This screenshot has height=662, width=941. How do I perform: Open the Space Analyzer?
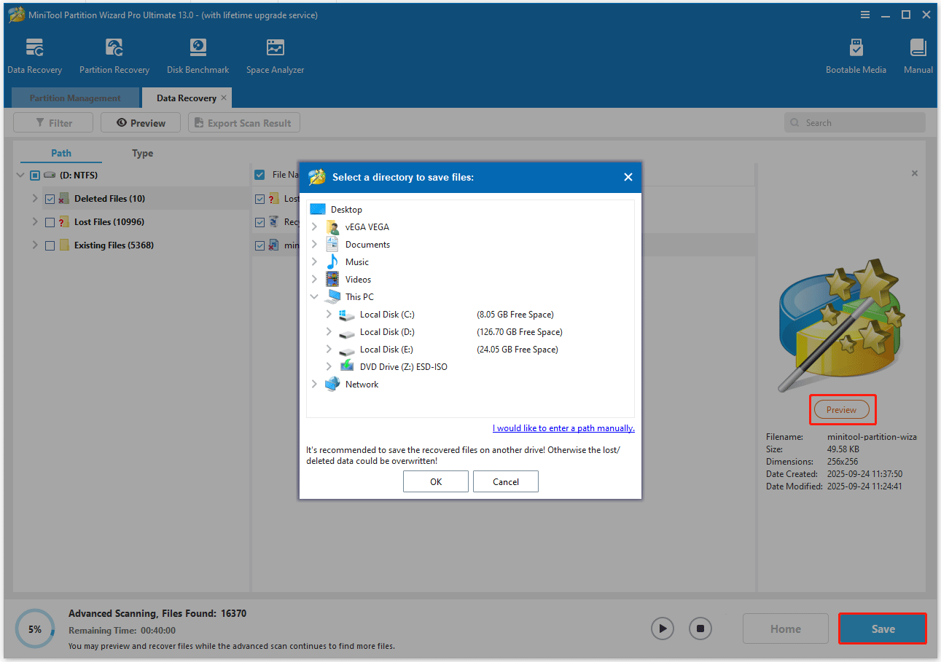(x=275, y=55)
